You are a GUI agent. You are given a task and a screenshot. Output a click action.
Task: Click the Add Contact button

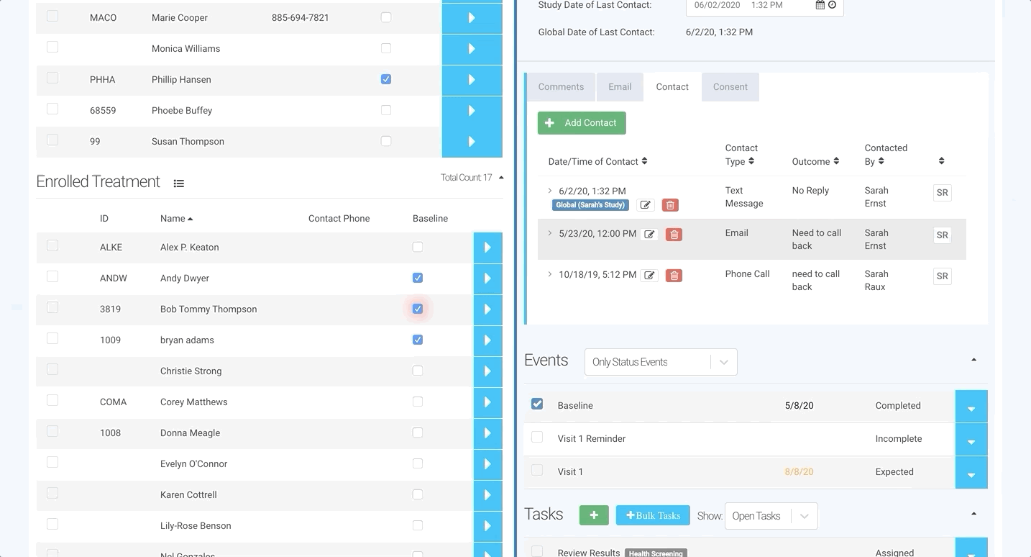[582, 123]
